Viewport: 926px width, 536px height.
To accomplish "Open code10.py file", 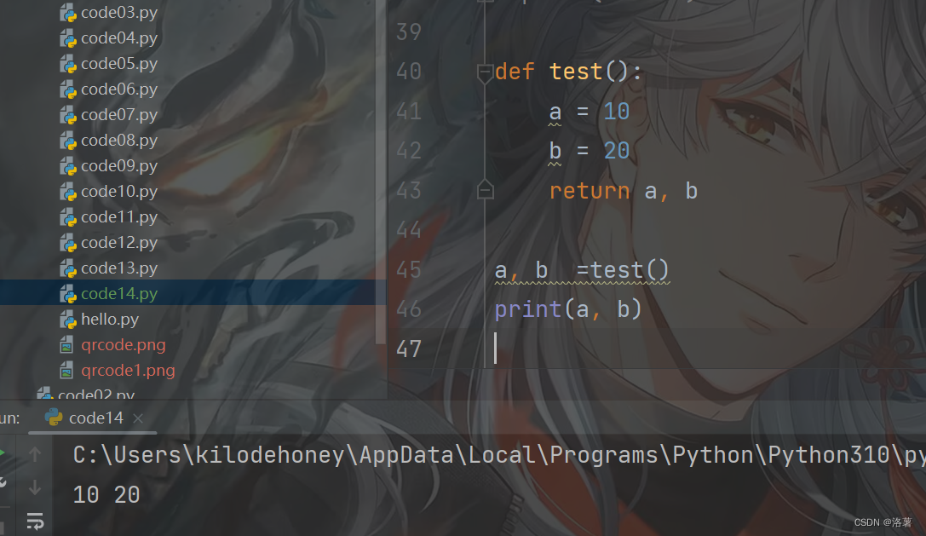I will click(118, 192).
